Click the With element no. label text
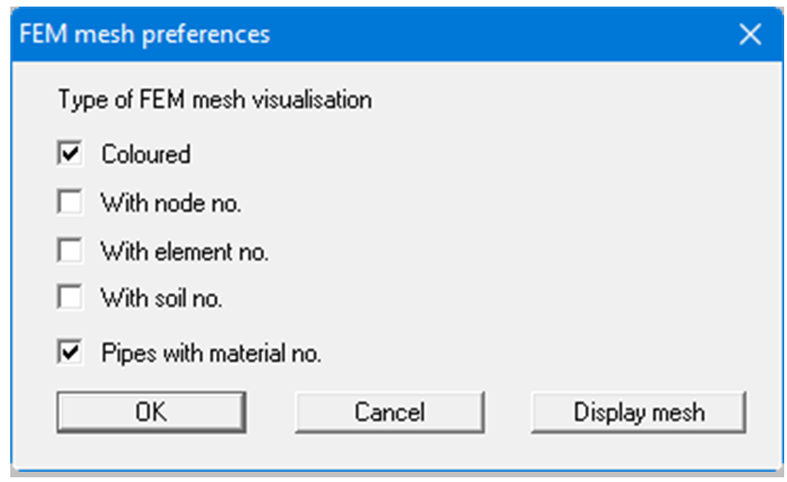Screen dimensions: 787x482 pos(184,251)
